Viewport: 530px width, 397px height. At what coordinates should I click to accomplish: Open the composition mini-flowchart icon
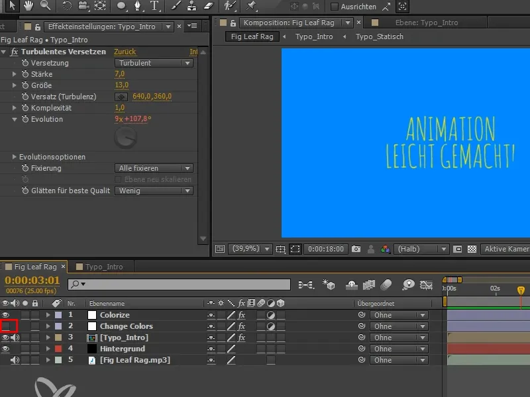click(x=306, y=285)
